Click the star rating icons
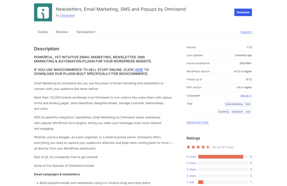 (x=198, y=147)
